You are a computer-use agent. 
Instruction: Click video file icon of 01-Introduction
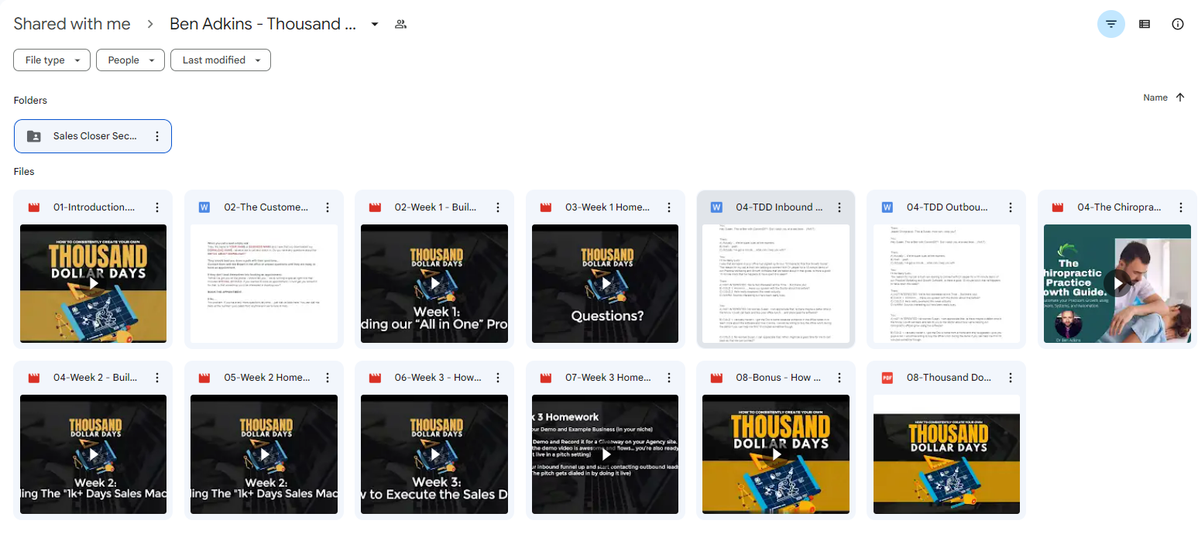pyautogui.click(x=33, y=207)
